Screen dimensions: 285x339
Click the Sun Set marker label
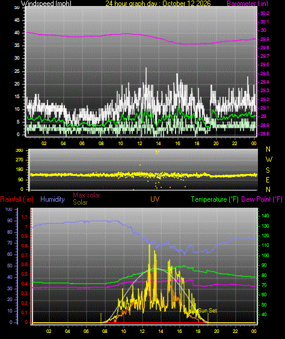coord(207,311)
